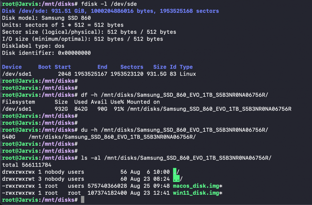Click the 'Aug 25 09:48' timestamp

click(x=150, y=186)
